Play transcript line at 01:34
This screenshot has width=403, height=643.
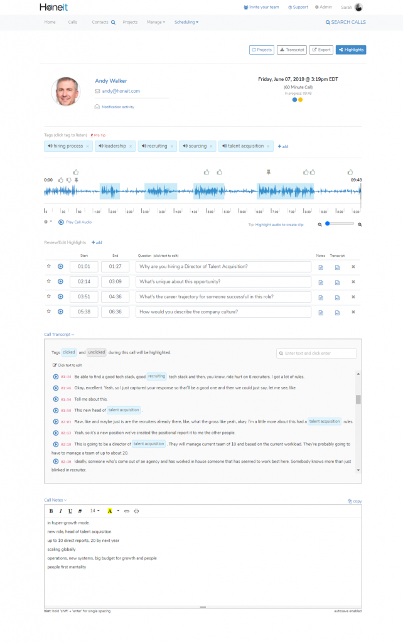(x=56, y=377)
